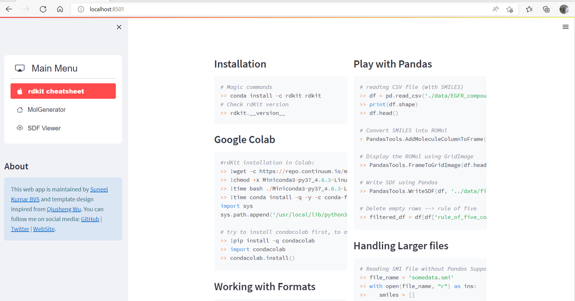The width and height of the screenshot is (575, 301).
Task: Click the 'filtered_df = df[df[' code line
Action: 423,217
